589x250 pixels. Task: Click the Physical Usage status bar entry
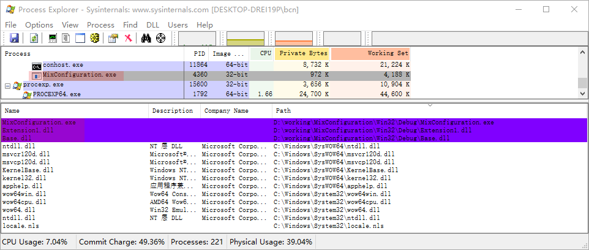pyautogui.click(x=271, y=242)
